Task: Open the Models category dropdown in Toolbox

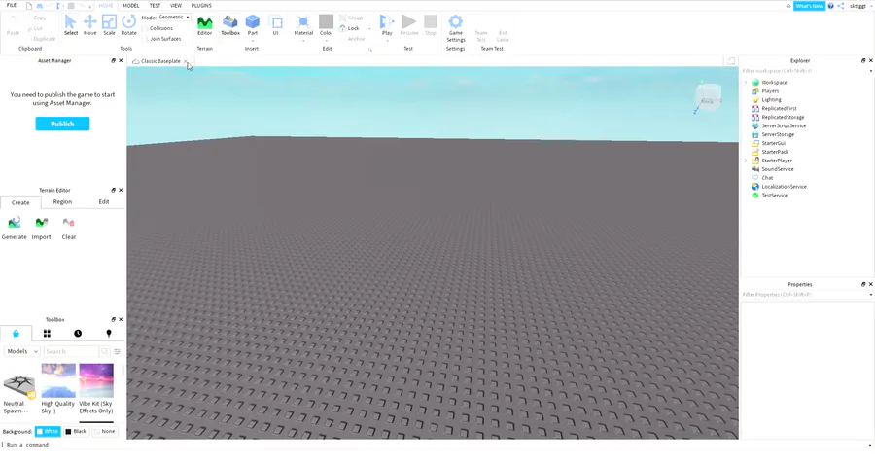Action: tap(22, 351)
